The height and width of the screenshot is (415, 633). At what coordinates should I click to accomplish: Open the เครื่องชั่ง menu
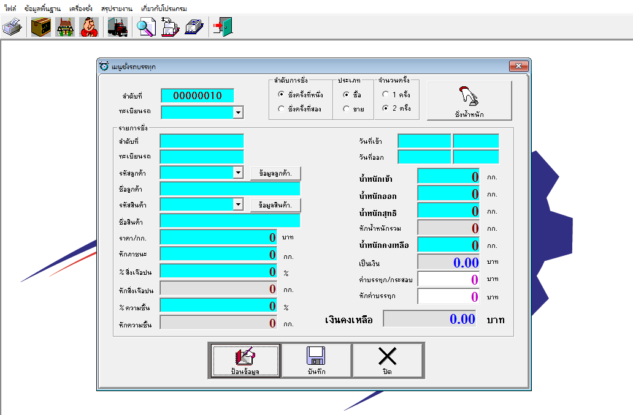point(81,9)
